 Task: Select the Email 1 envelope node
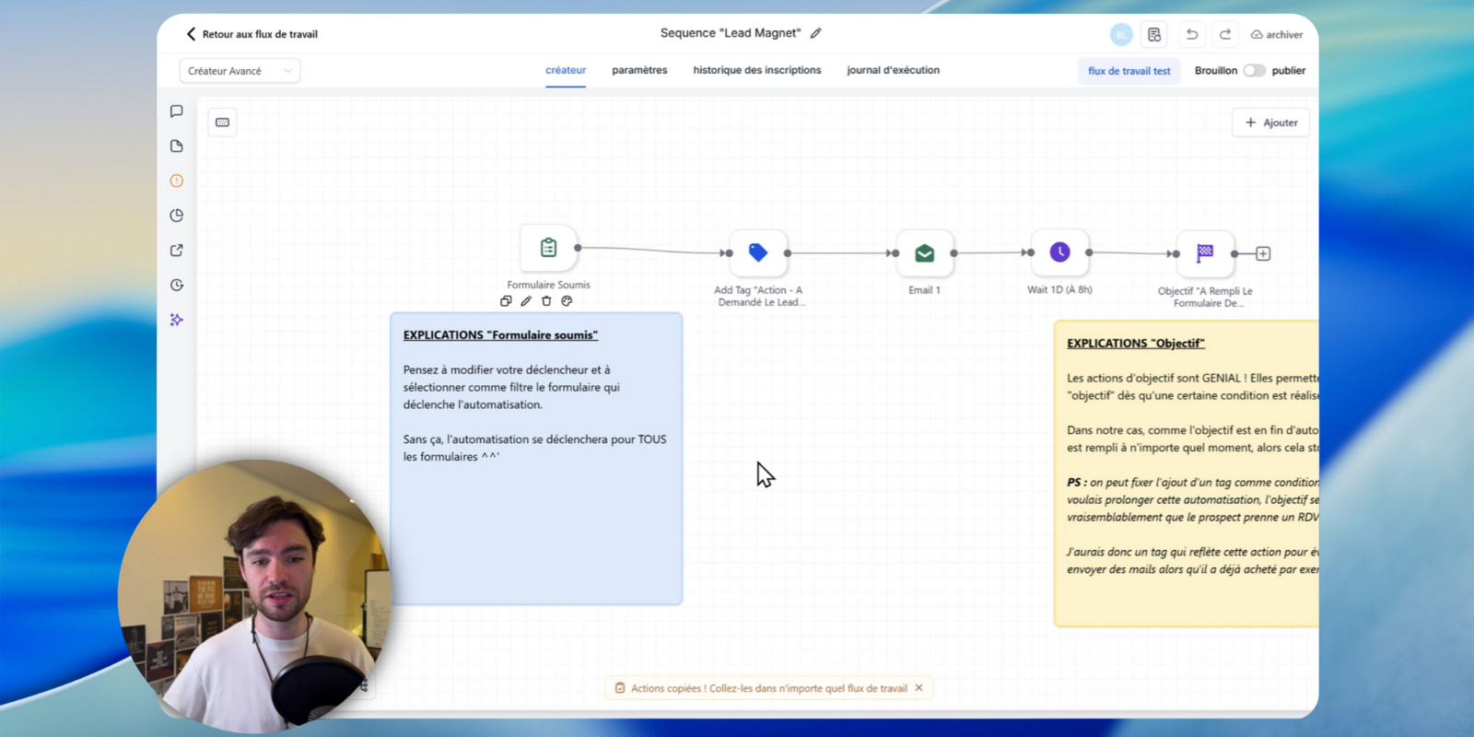[x=924, y=252]
